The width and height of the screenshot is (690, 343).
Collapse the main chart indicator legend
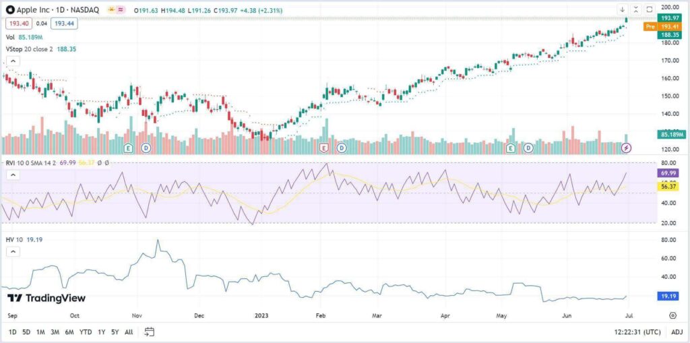point(13,61)
